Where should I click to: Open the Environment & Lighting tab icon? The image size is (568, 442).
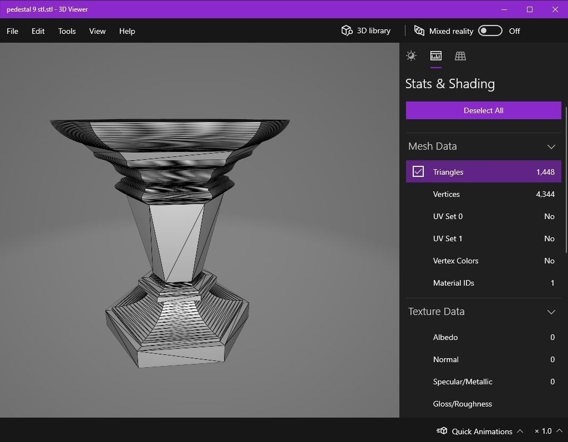(x=411, y=56)
